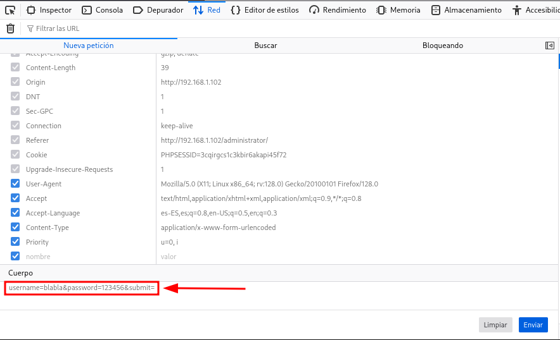Viewport: 560px width, 340px height.
Task: Switch to the Consola panel
Action: (x=103, y=10)
